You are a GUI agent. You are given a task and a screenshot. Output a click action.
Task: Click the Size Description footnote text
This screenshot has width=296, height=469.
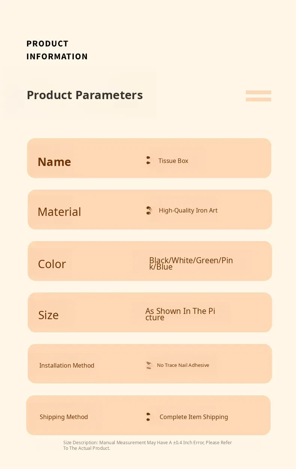148,445
